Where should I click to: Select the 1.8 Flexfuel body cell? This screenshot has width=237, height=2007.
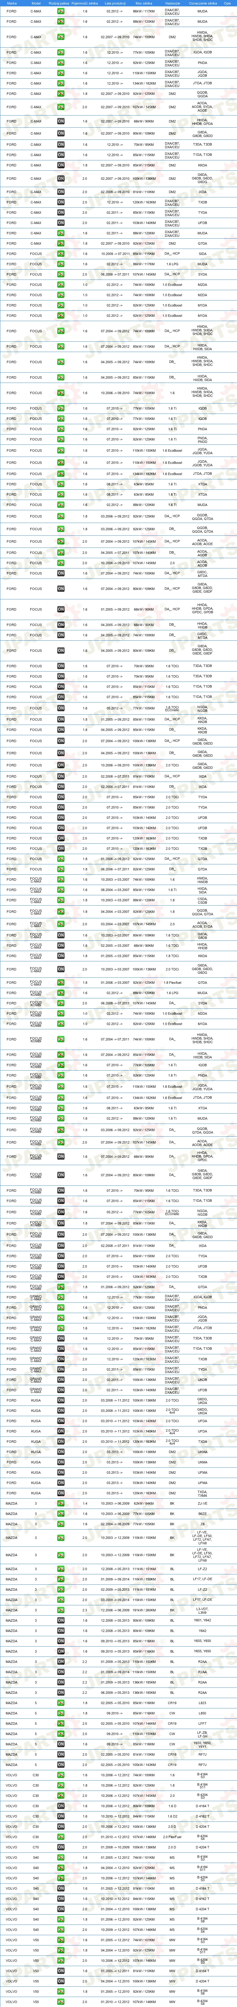pyautogui.click(x=172, y=983)
